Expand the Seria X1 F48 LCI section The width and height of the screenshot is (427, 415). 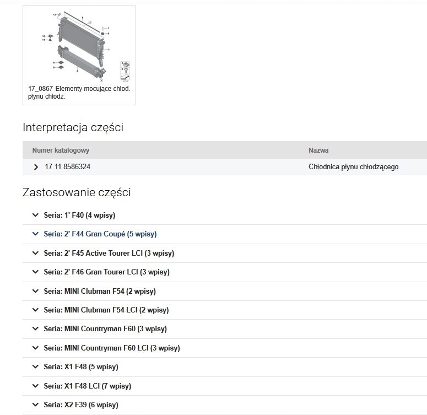coord(87,386)
